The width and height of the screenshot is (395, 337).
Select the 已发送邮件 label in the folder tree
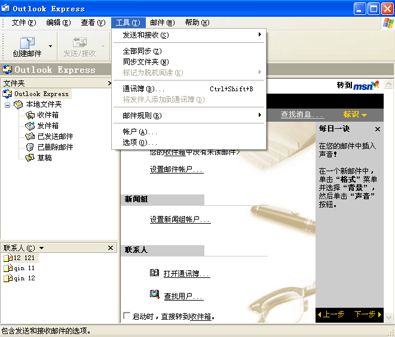[x=55, y=137]
